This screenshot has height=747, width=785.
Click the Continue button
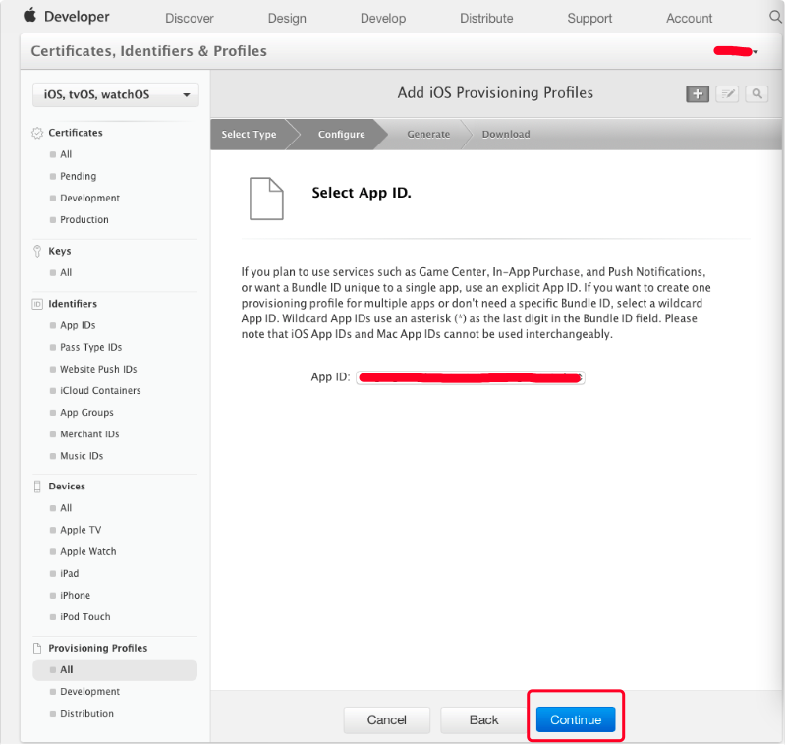coord(576,719)
